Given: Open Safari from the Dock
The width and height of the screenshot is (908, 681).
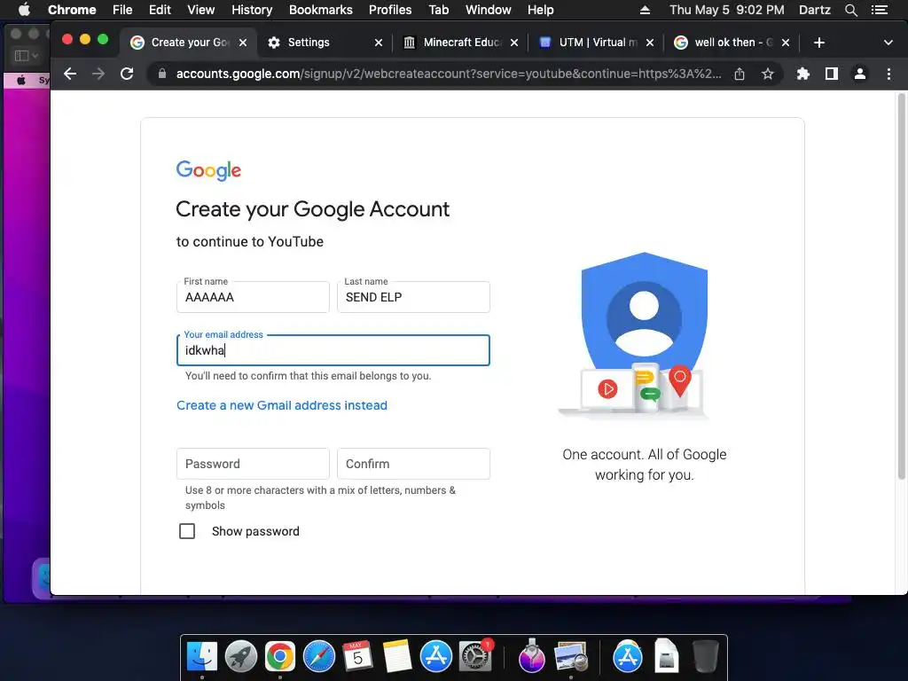Looking at the screenshot, I should 319,657.
